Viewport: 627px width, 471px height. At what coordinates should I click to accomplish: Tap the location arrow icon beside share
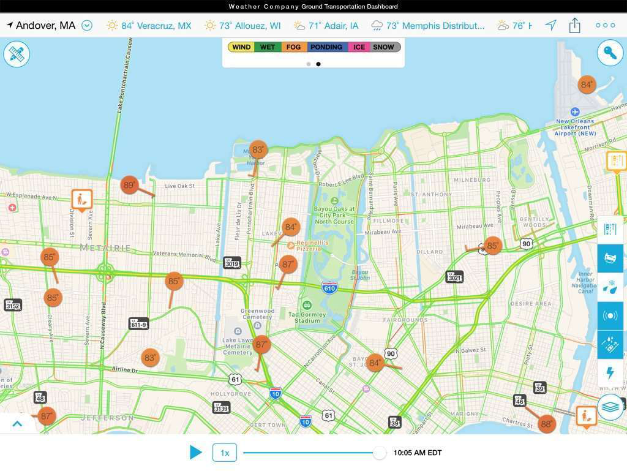pyautogui.click(x=551, y=25)
